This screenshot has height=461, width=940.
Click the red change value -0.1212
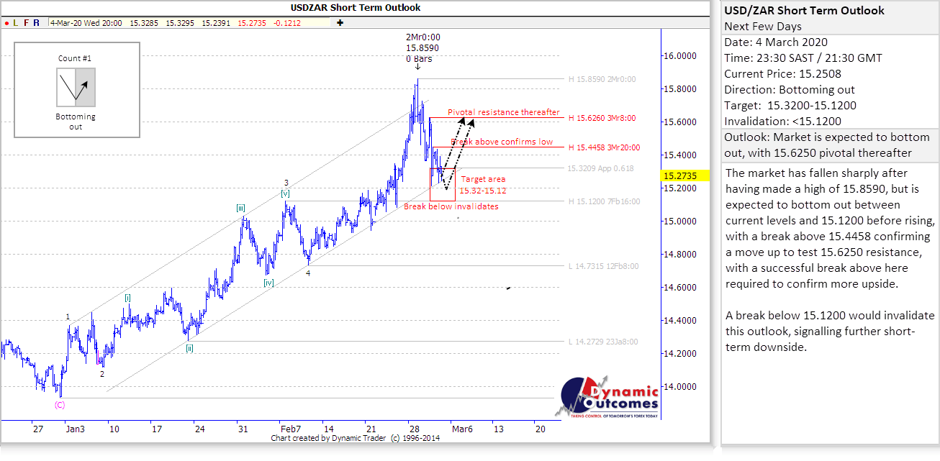click(x=289, y=23)
